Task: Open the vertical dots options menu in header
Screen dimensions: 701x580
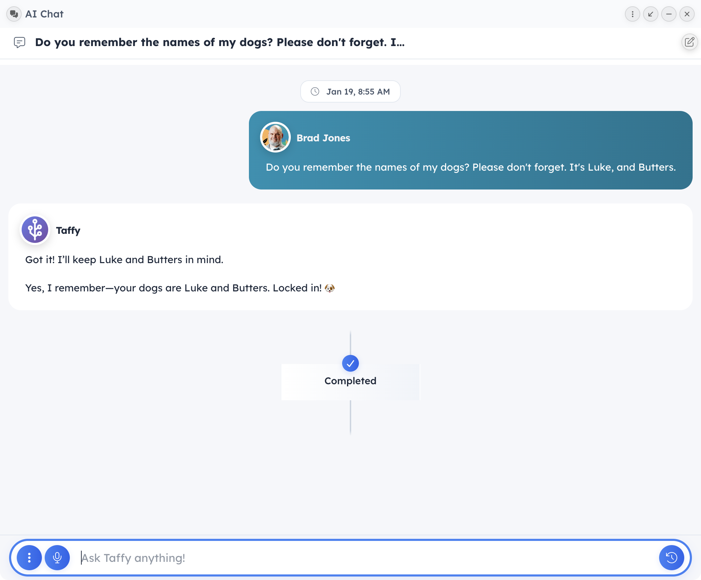Action: tap(632, 14)
